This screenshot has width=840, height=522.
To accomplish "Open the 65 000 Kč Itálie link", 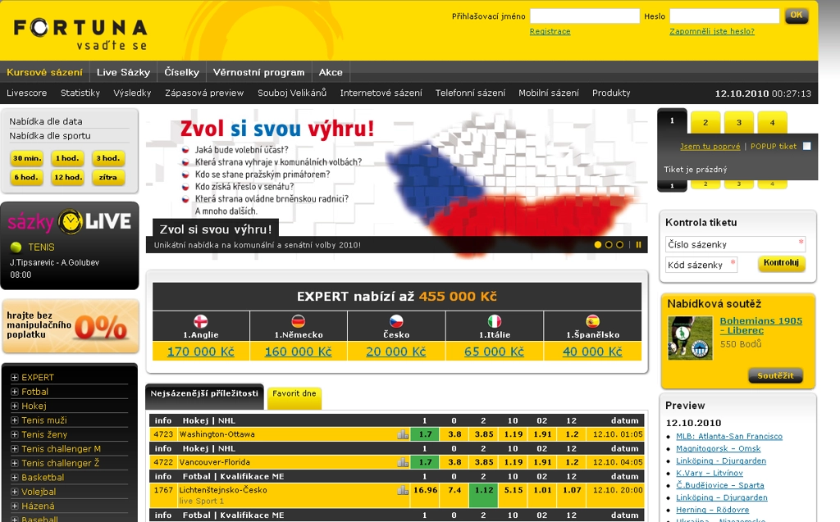I will 494,352.
